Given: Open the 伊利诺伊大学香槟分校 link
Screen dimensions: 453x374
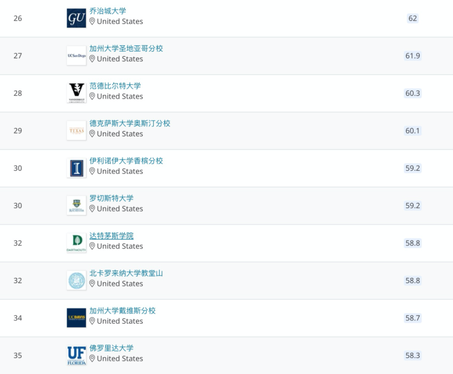Looking at the screenshot, I should pos(126,160).
